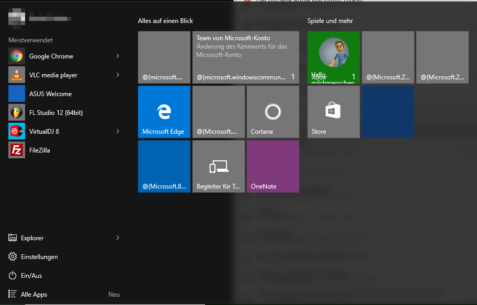
Task: Launch the Xbox avatar tile
Action: (334, 57)
